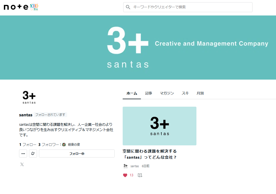Open the three-dot more options menu

tap(23, 153)
